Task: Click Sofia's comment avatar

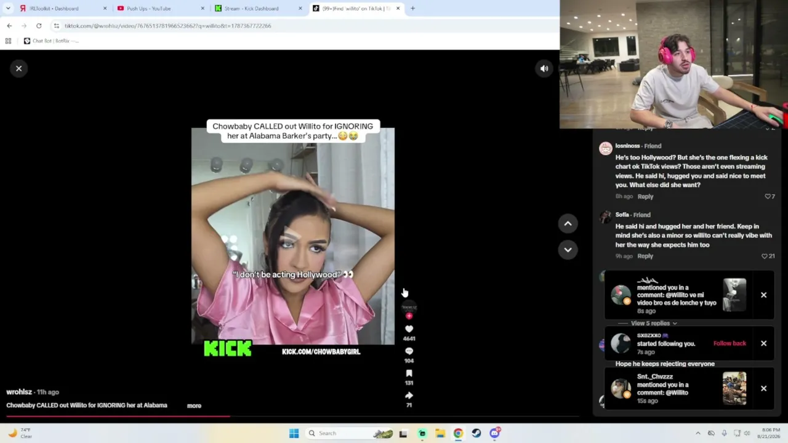Action: click(606, 217)
